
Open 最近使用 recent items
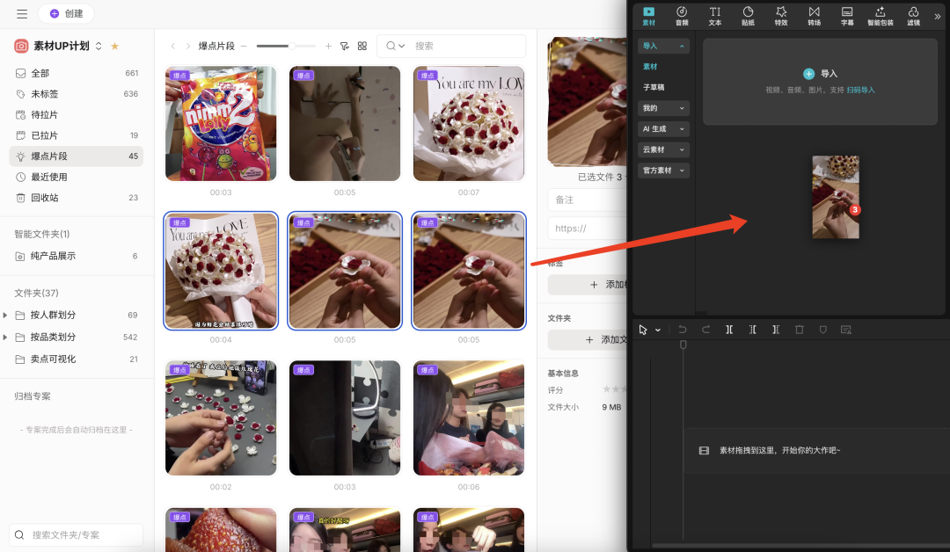click(x=77, y=177)
